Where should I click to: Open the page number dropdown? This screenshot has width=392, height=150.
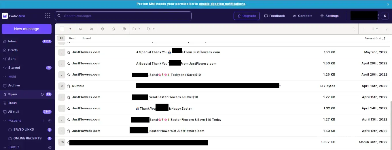[x=375, y=29]
